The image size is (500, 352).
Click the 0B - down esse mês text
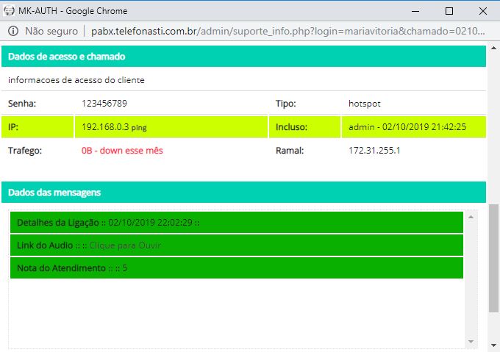pos(122,151)
